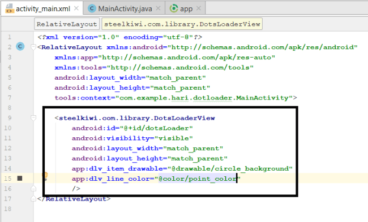
Task: Open the lightbulb quick-fix on line 15
Action: tap(45, 176)
